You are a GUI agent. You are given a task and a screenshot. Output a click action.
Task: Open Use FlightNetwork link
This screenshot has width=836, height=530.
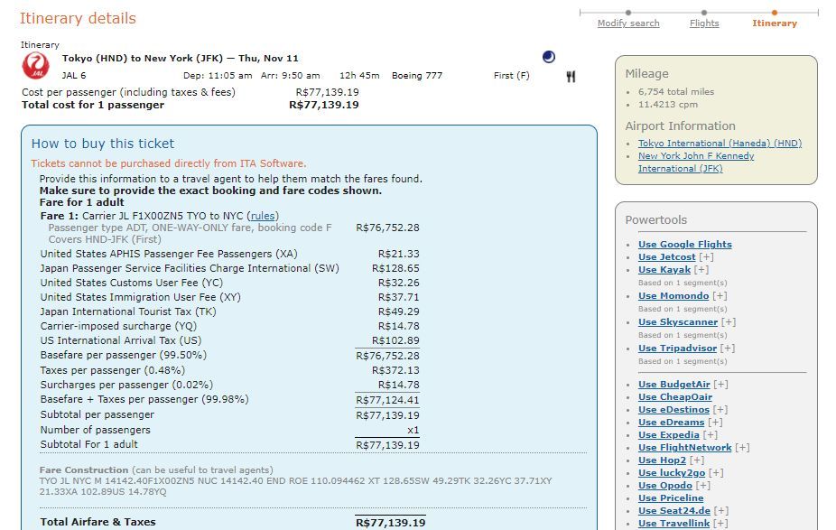(x=684, y=448)
